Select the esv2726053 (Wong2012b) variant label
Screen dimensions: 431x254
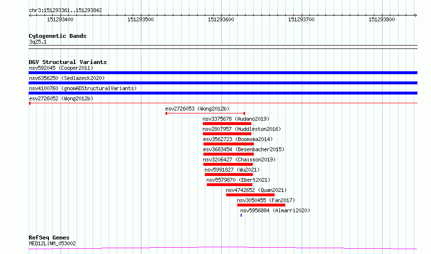point(197,109)
